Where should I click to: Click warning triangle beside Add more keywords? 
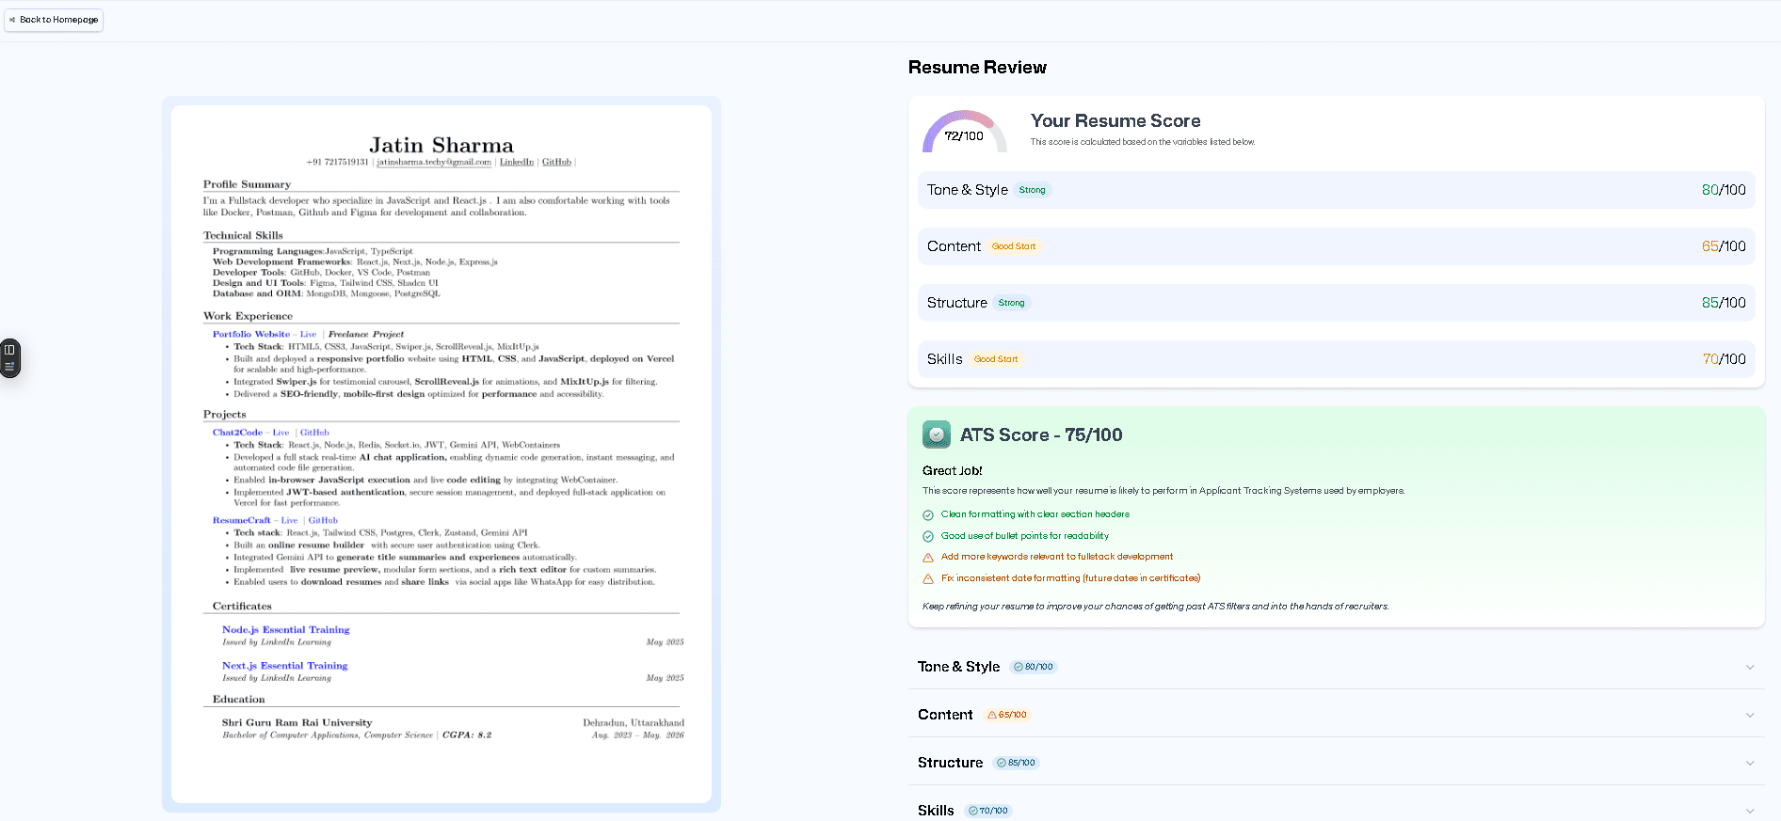click(928, 558)
